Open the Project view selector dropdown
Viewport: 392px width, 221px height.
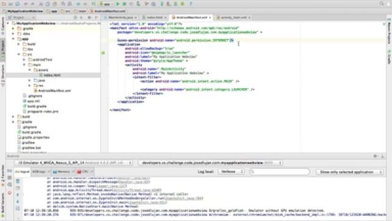(21, 18)
